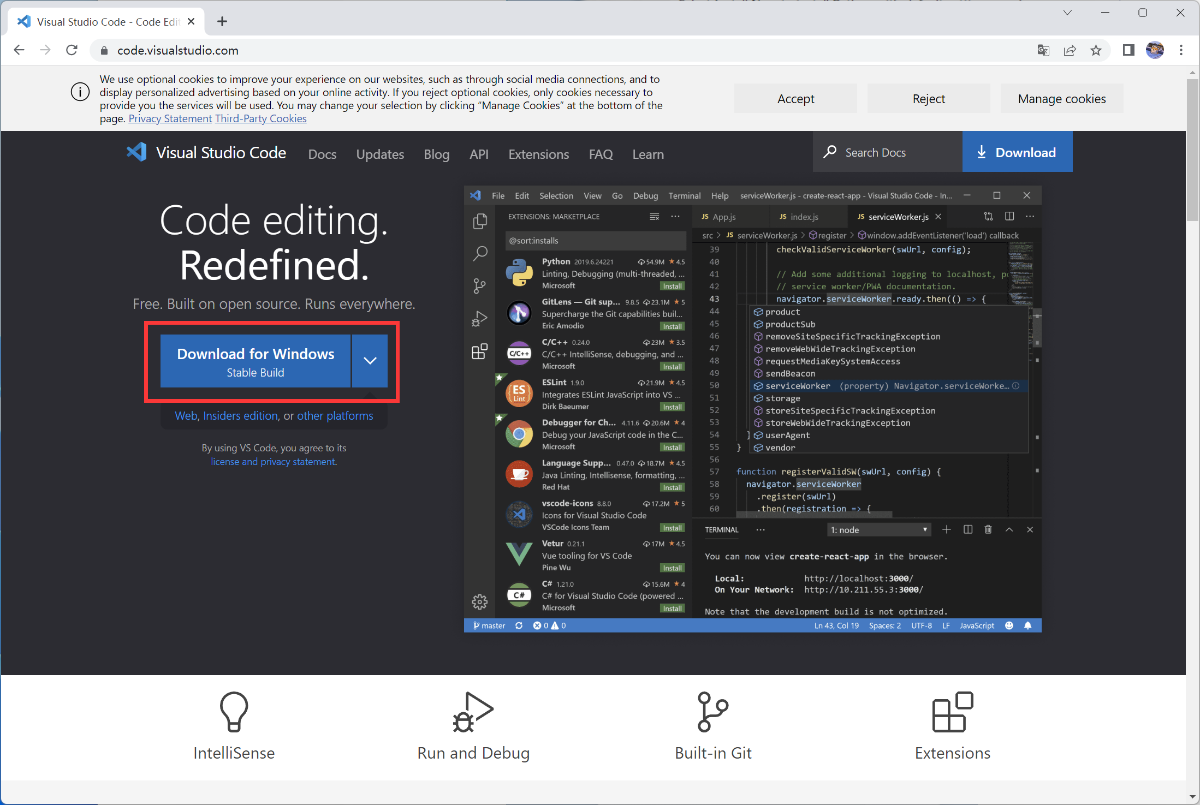Click the cookie banner info icon
Viewport: 1200px width, 805px height.
[80, 92]
